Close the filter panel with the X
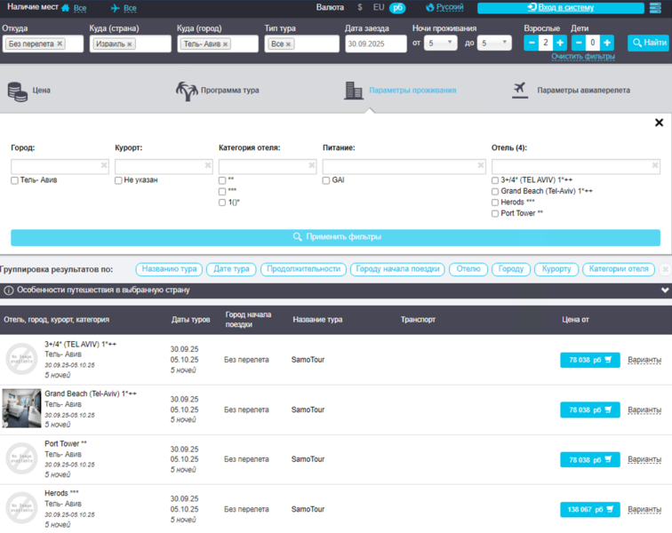 click(x=659, y=123)
